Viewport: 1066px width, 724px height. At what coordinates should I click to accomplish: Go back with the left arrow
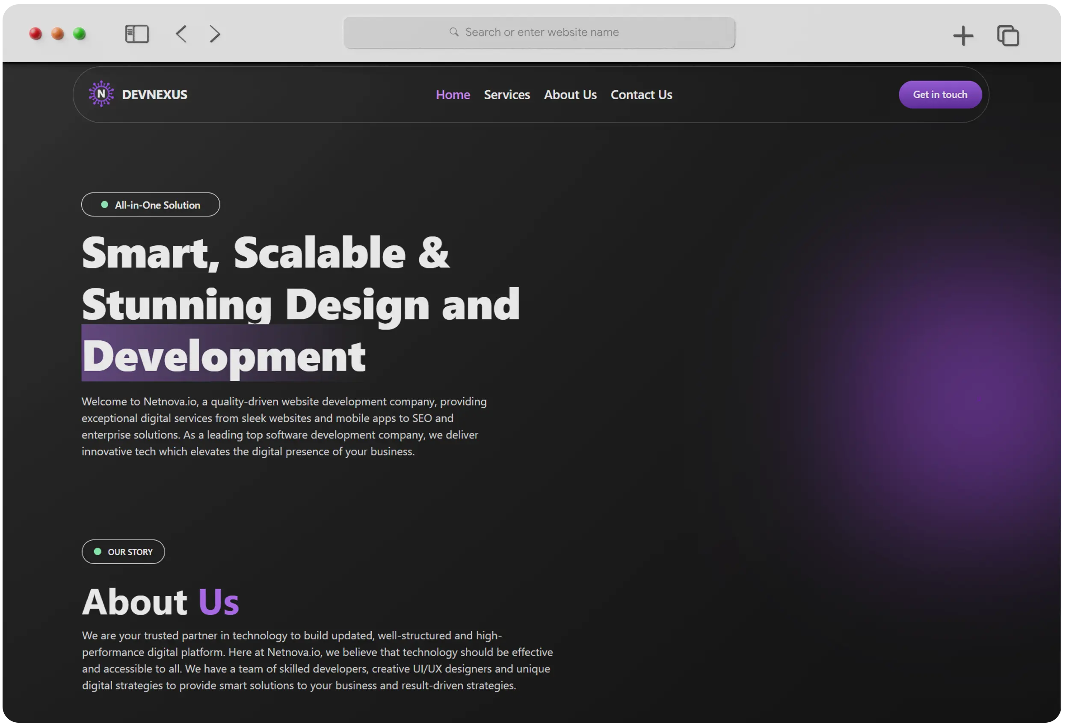coord(181,34)
